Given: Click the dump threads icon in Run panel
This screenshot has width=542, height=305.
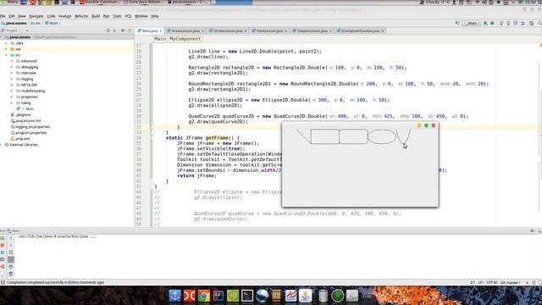Looking at the screenshot, I should click(x=3, y=259).
